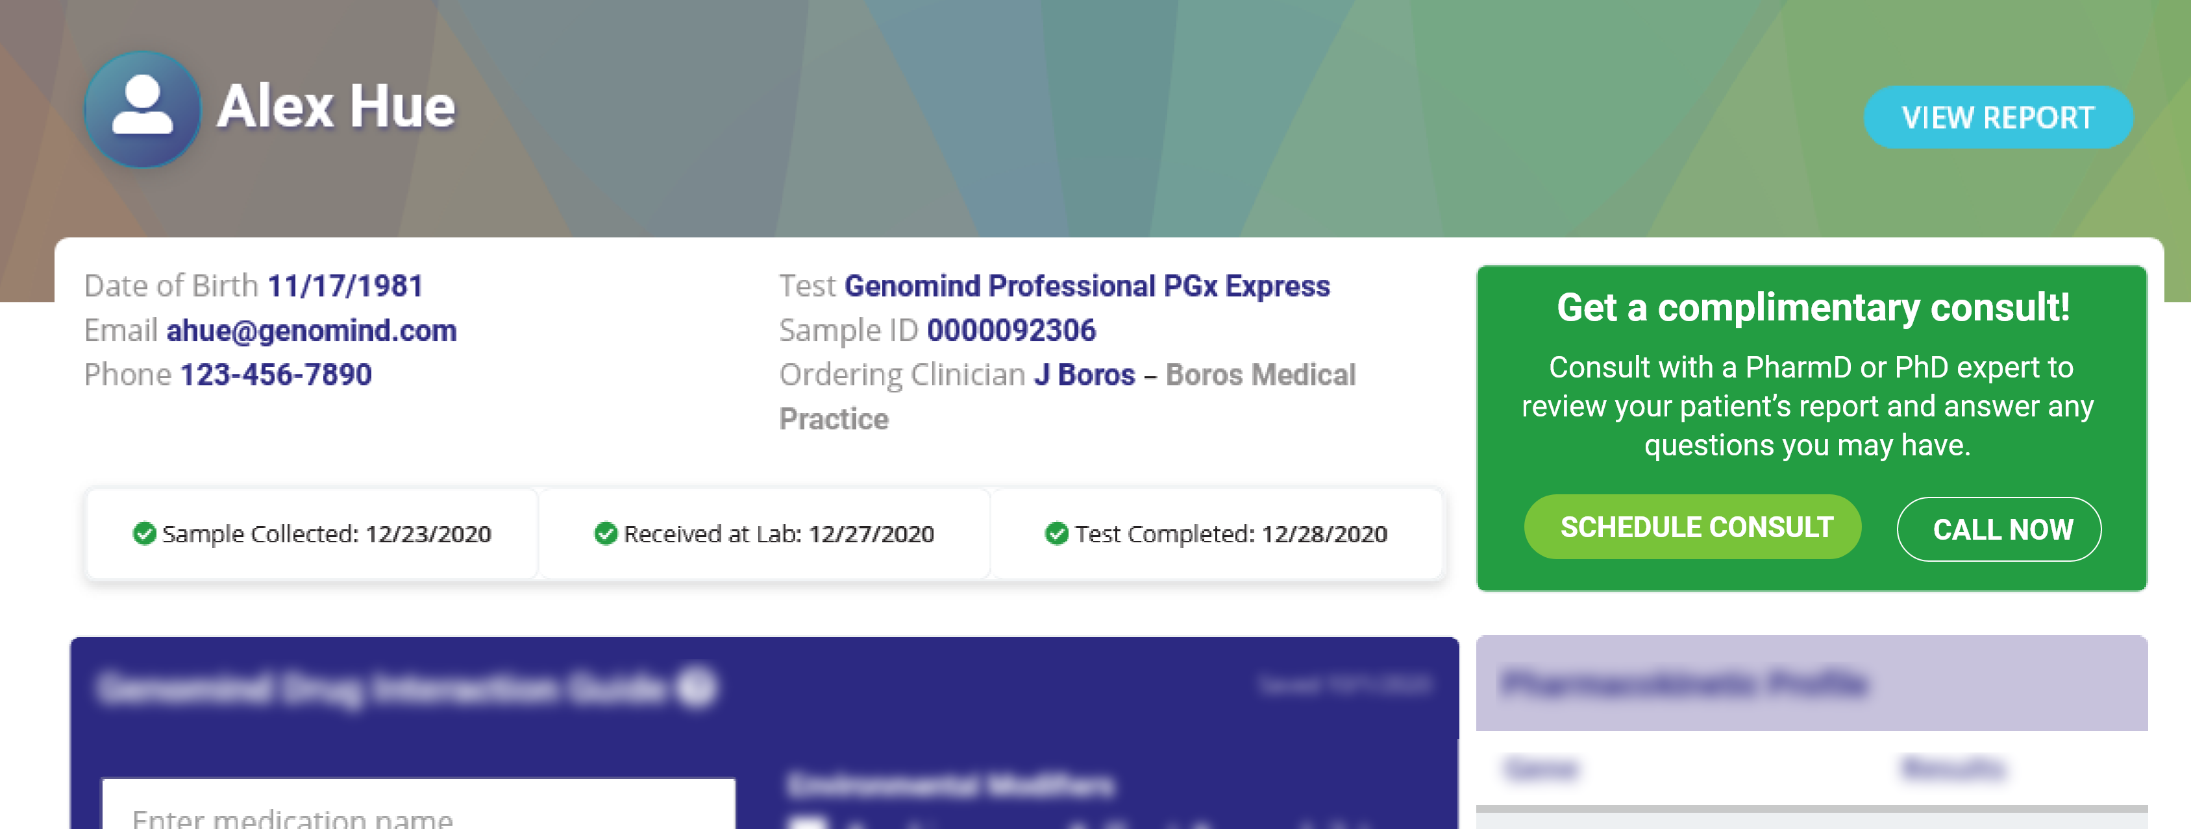This screenshot has width=2191, height=829.
Task: Click the Test Completed checkmark icon
Action: [1056, 534]
